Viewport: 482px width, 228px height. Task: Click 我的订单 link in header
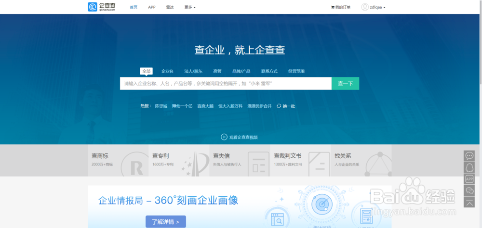(343, 7)
